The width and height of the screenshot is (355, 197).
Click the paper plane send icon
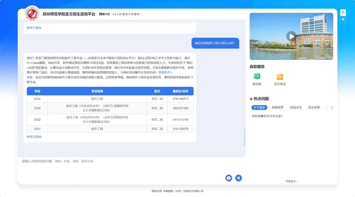pyautogui.click(x=238, y=178)
